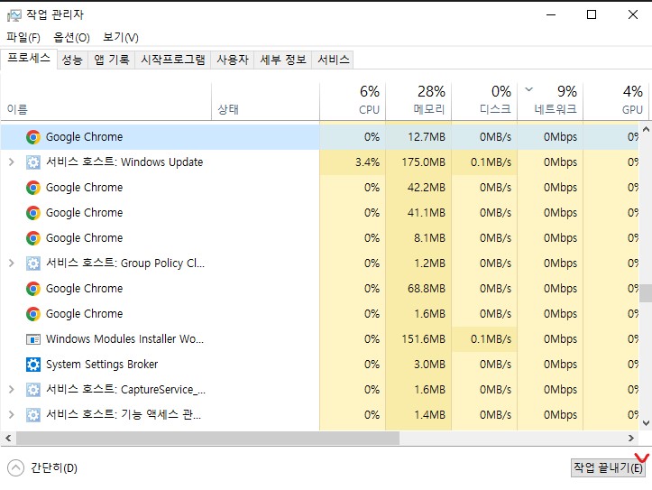
Task: Click the gear icon for Group Policy service host
Action: tap(32, 263)
